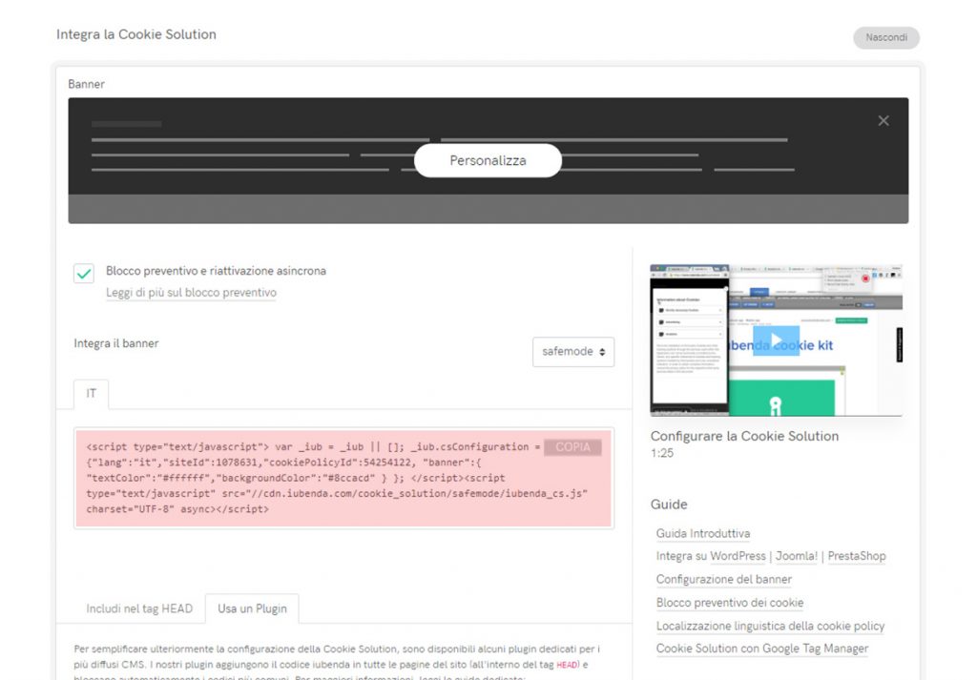This screenshot has height=680, width=977.
Task: Click inside the script code box
Action: click(343, 478)
